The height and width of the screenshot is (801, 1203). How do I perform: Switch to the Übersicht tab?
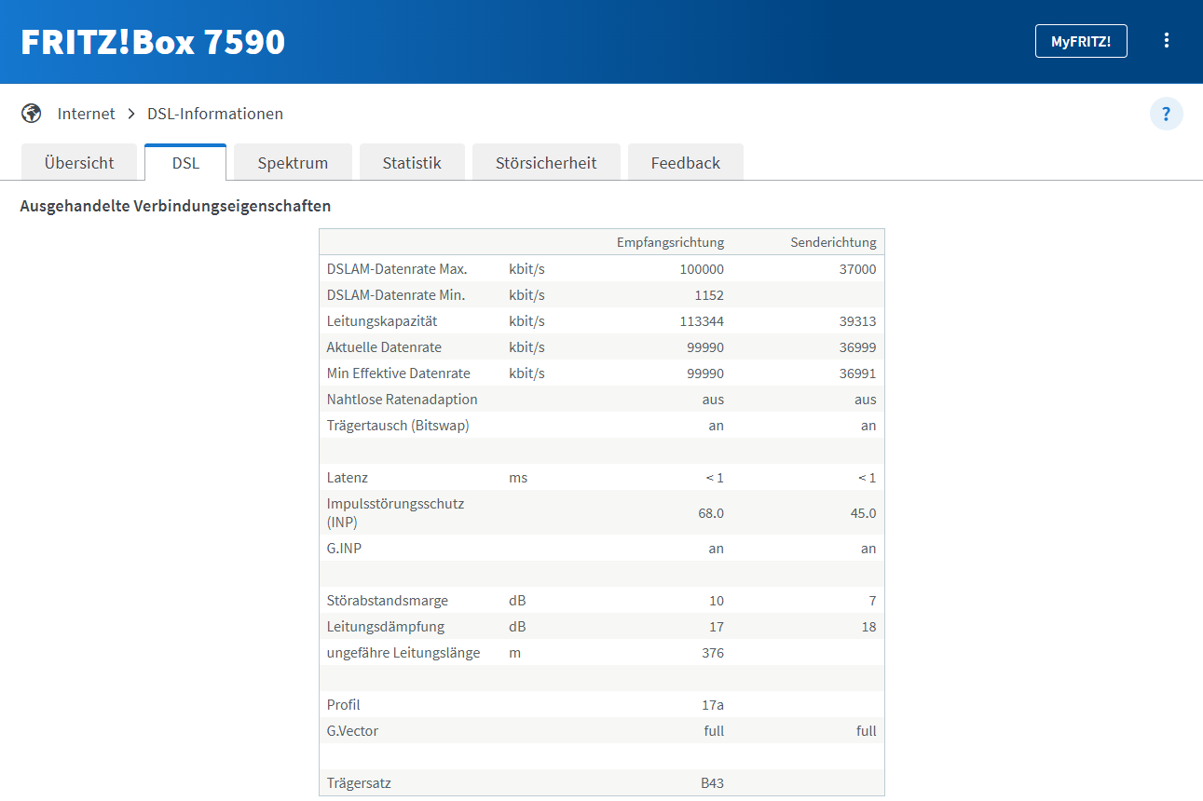79,163
